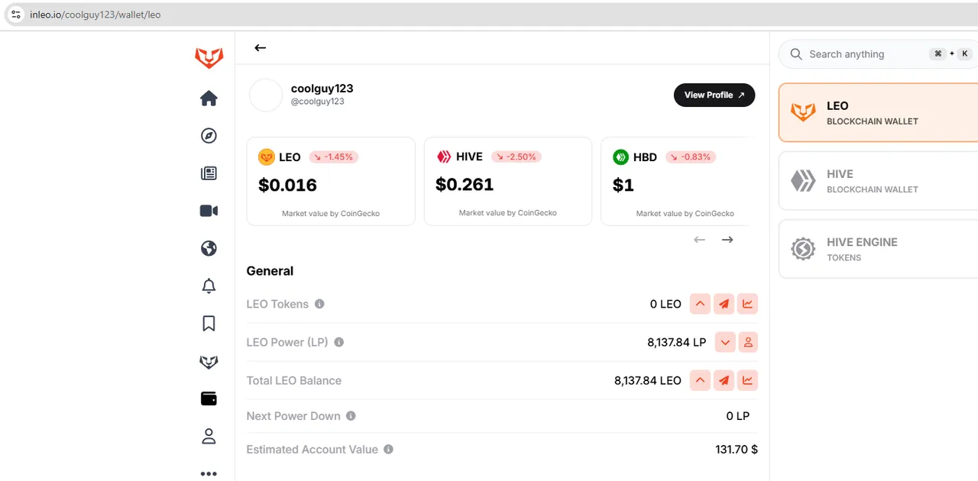Open the Explore compass icon
The image size is (978, 481).
click(209, 136)
